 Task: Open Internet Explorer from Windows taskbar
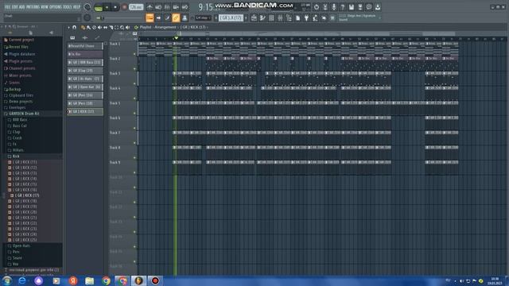22,280
